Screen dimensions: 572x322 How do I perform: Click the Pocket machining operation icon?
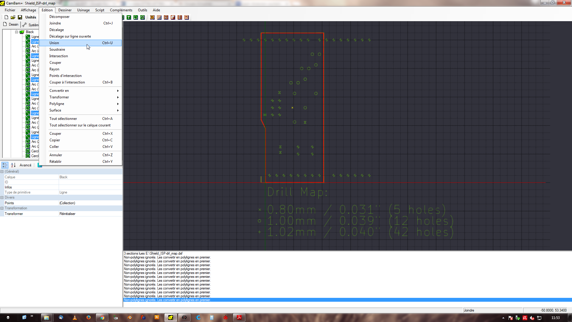coord(159,18)
